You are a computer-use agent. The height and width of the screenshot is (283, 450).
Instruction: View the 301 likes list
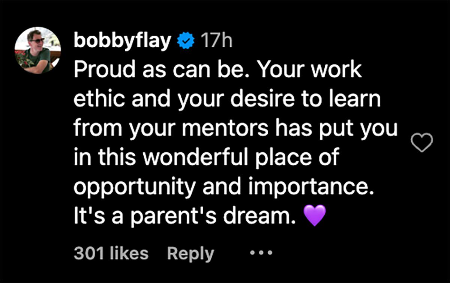coord(111,254)
